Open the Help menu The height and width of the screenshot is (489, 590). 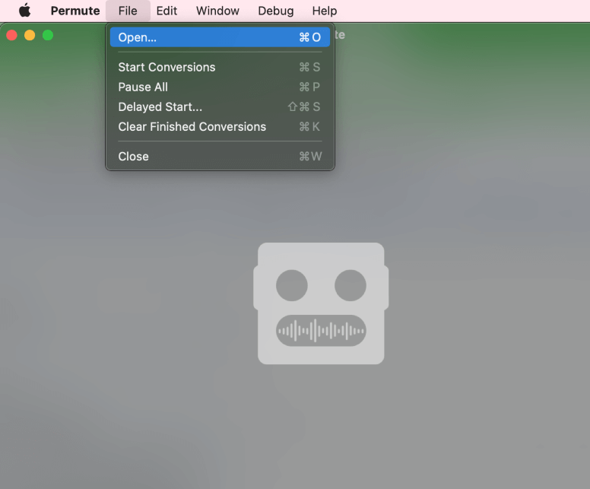325,11
